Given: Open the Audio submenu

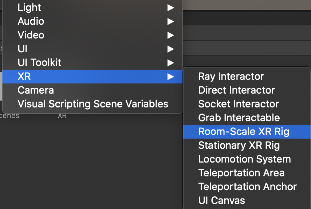Looking at the screenshot, I should click(92, 21).
